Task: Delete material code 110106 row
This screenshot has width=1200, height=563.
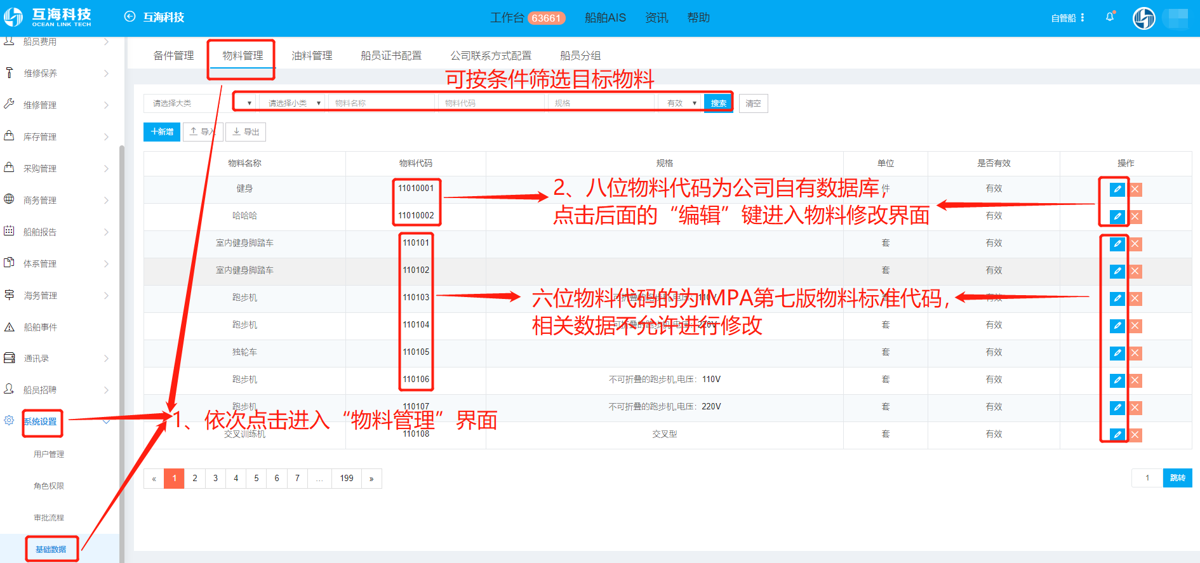Action: (x=1135, y=380)
